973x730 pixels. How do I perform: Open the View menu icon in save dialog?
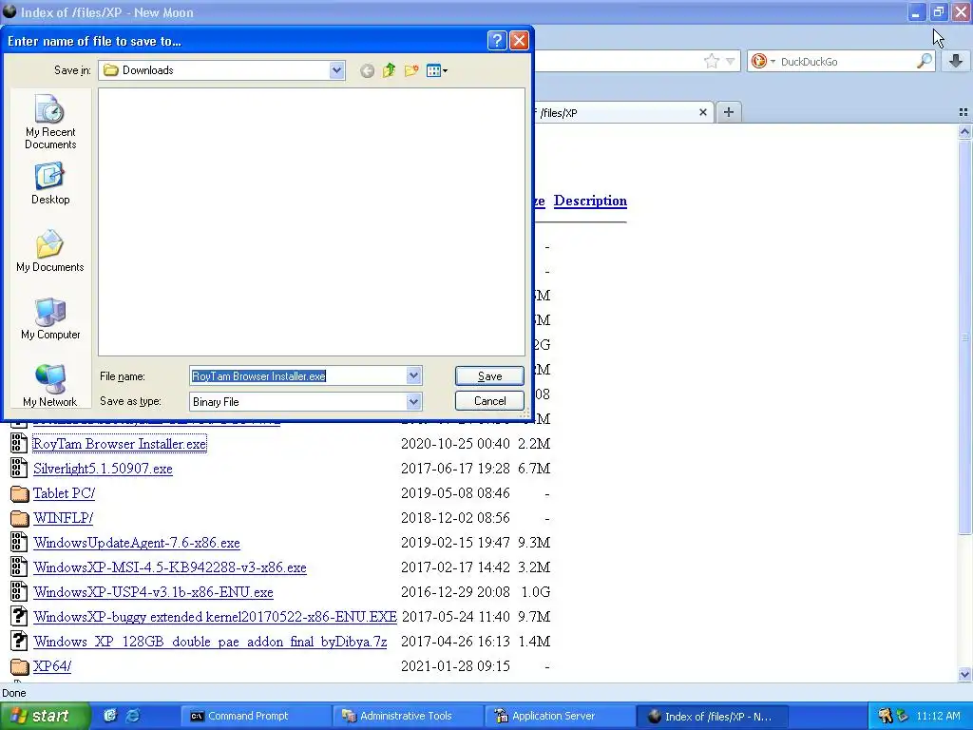[437, 70]
